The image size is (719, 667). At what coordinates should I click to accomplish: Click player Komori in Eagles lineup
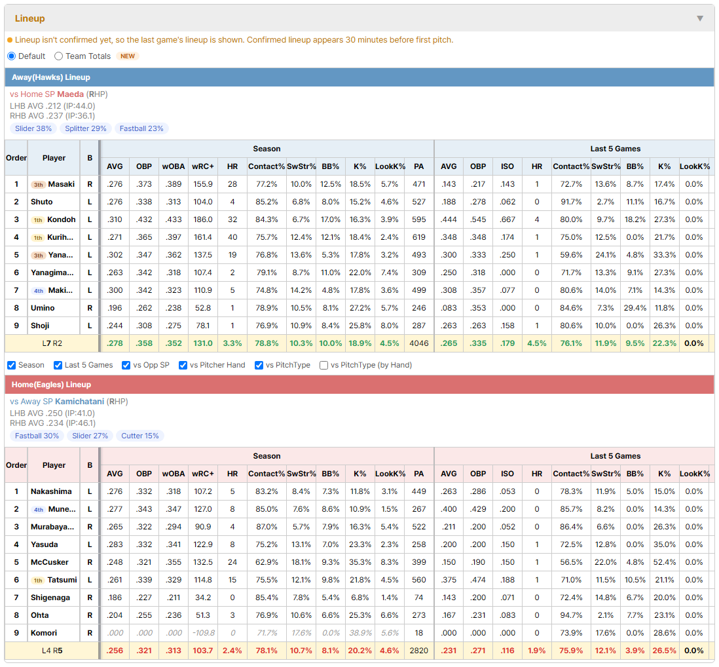click(44, 632)
